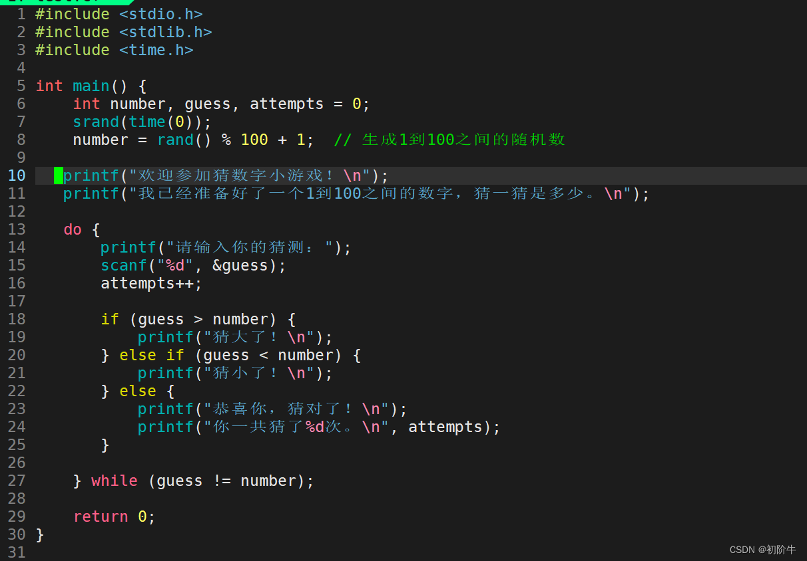The image size is (807, 561).
Task: Click line number 31 in the gutter
Action: click(17, 552)
